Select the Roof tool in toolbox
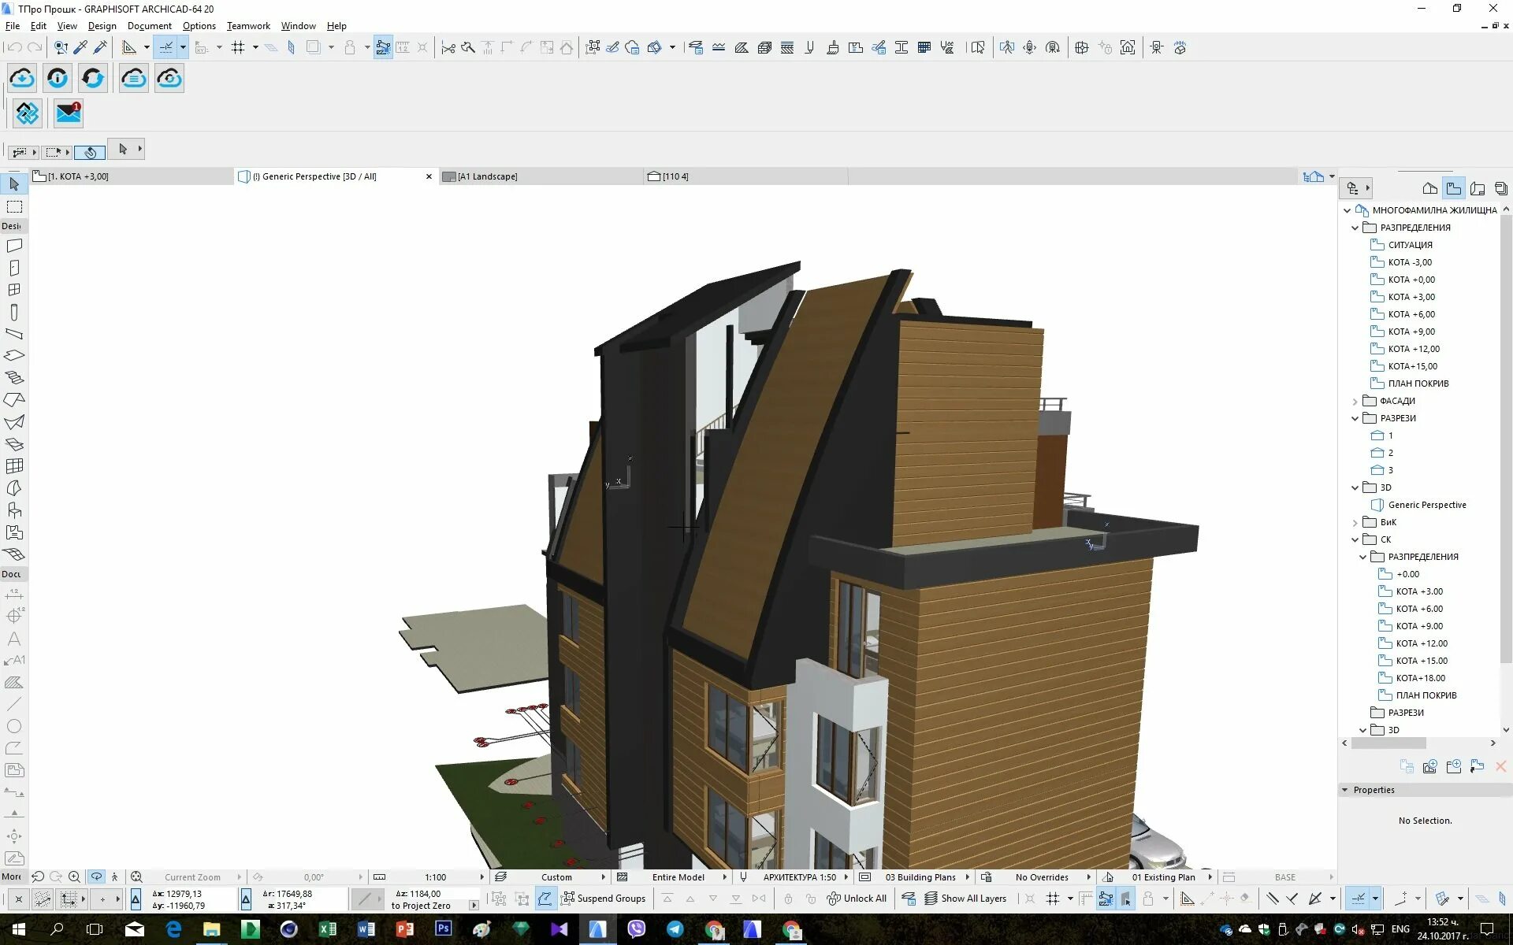The image size is (1513, 945). [x=14, y=400]
